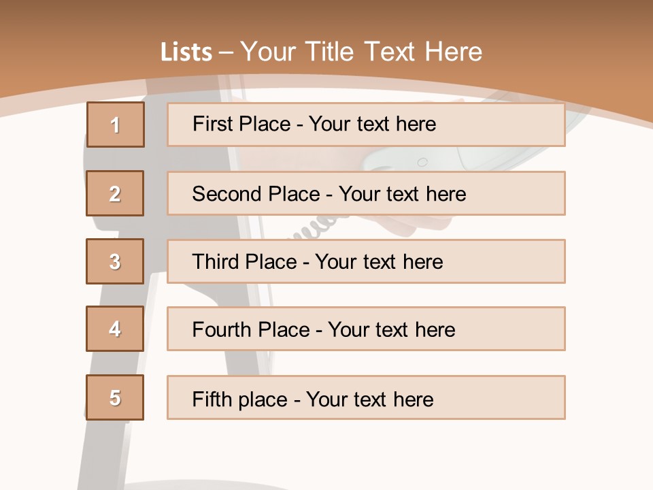Click the number 1 box

115,125
